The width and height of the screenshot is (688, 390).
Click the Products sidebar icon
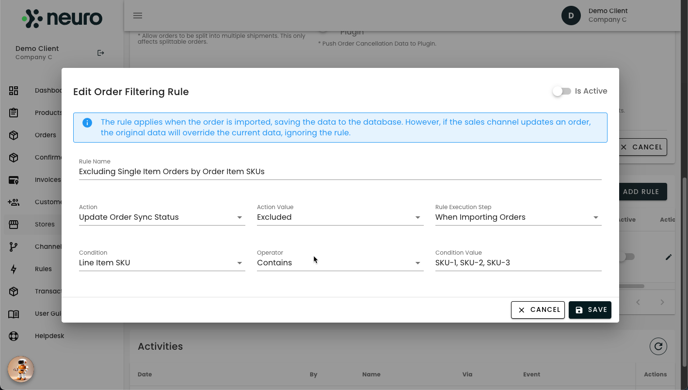tap(14, 113)
